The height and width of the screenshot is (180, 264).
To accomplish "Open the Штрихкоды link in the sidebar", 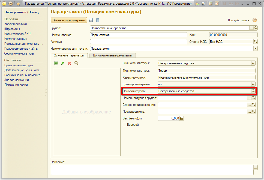I will click(x=12, y=29).
